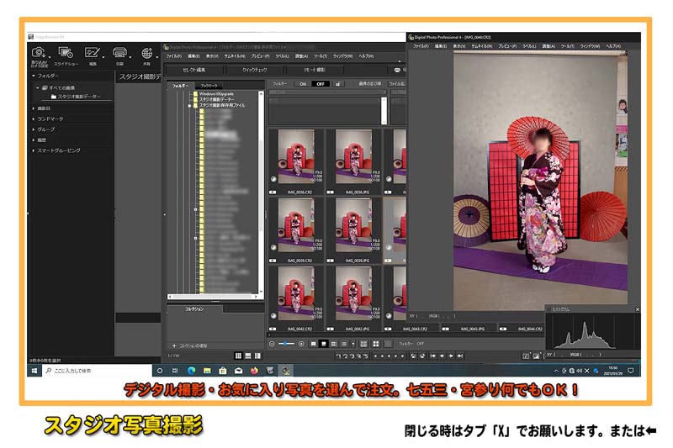The height and width of the screenshot is (448, 673).
Task: Open the ツール menu in the folder window
Action: [321, 56]
